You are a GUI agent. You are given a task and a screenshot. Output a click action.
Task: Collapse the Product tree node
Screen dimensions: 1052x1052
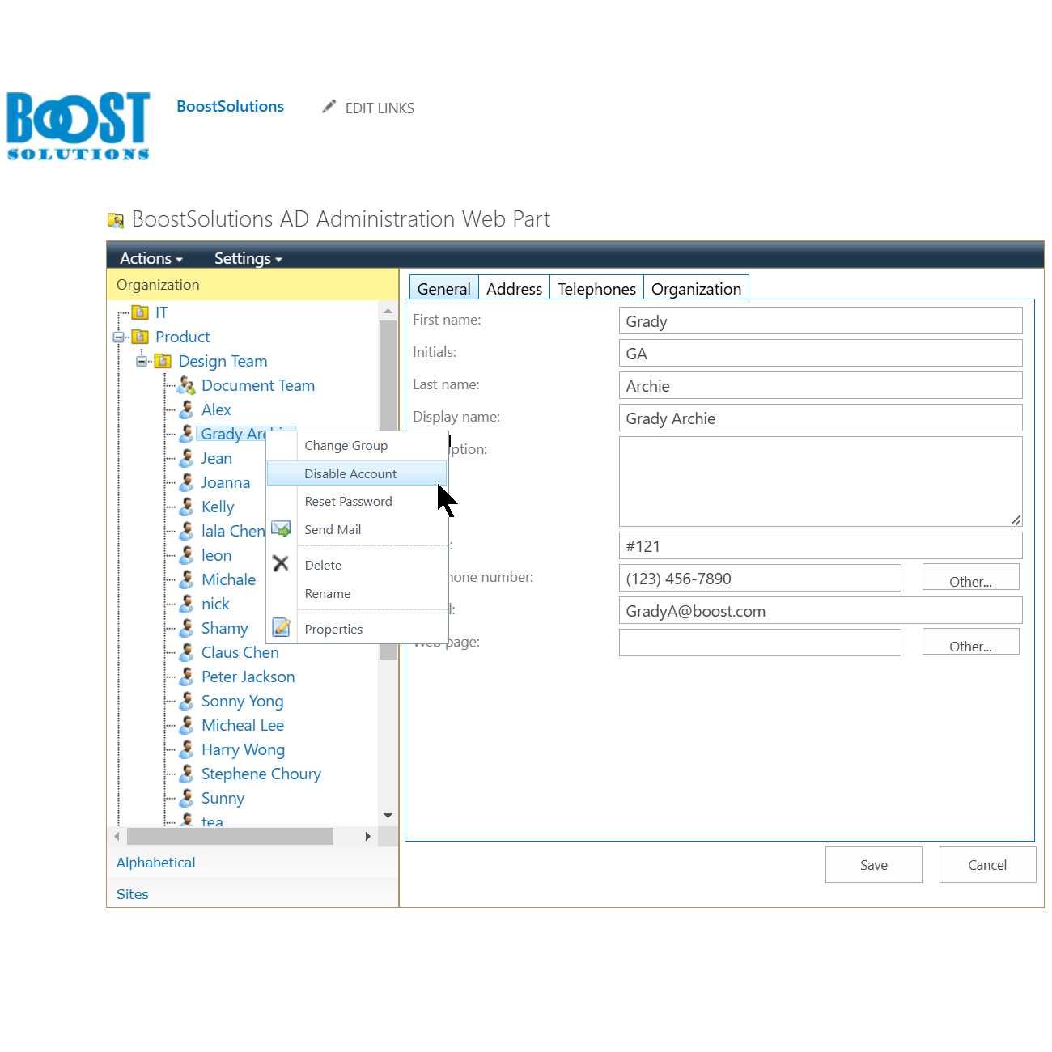[x=119, y=337]
